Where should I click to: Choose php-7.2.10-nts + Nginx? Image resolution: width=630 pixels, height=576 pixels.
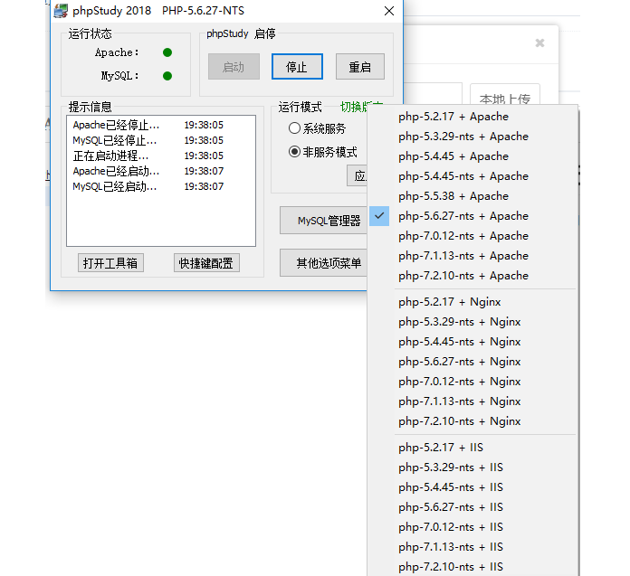[x=472, y=421]
